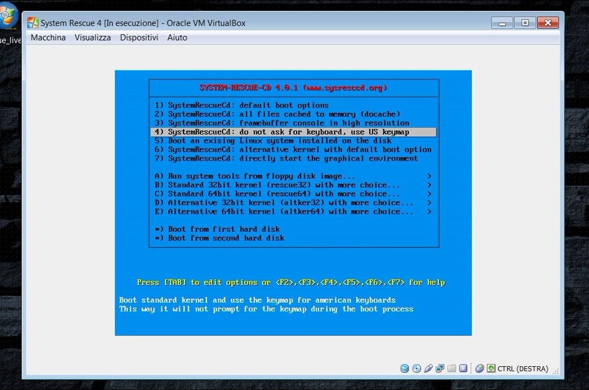Click the virtualization features chip icon
The width and height of the screenshot is (589, 390).
coord(463,368)
